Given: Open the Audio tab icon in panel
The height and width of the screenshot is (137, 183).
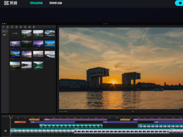Looking at the screenshot, I should (x=7, y=27).
